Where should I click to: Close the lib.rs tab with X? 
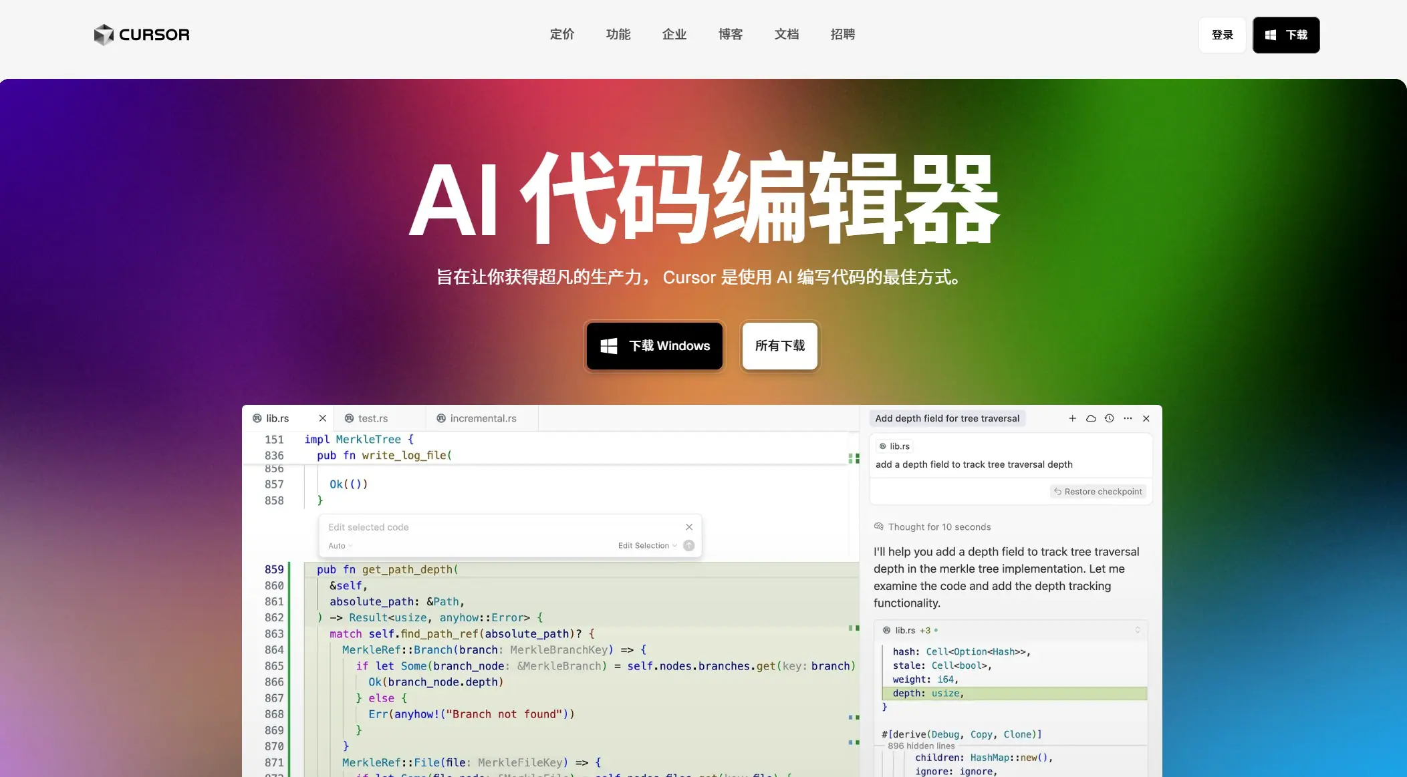(x=323, y=418)
